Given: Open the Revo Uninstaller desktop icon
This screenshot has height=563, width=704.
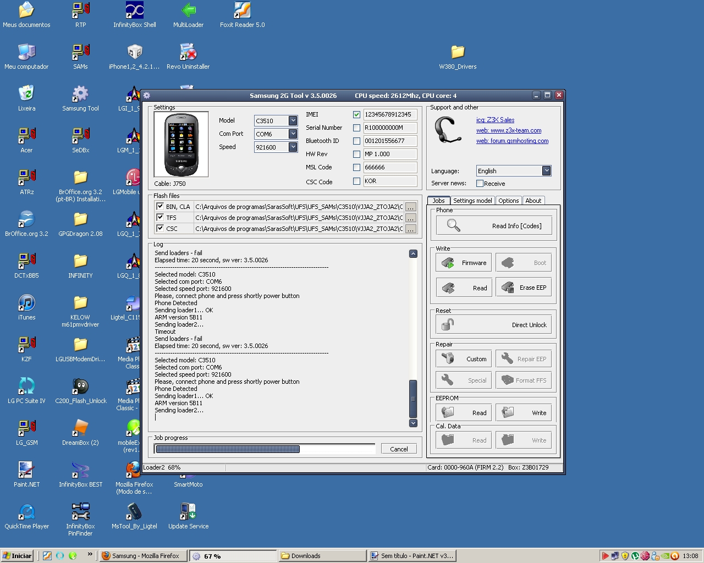Looking at the screenshot, I should coord(188,57).
